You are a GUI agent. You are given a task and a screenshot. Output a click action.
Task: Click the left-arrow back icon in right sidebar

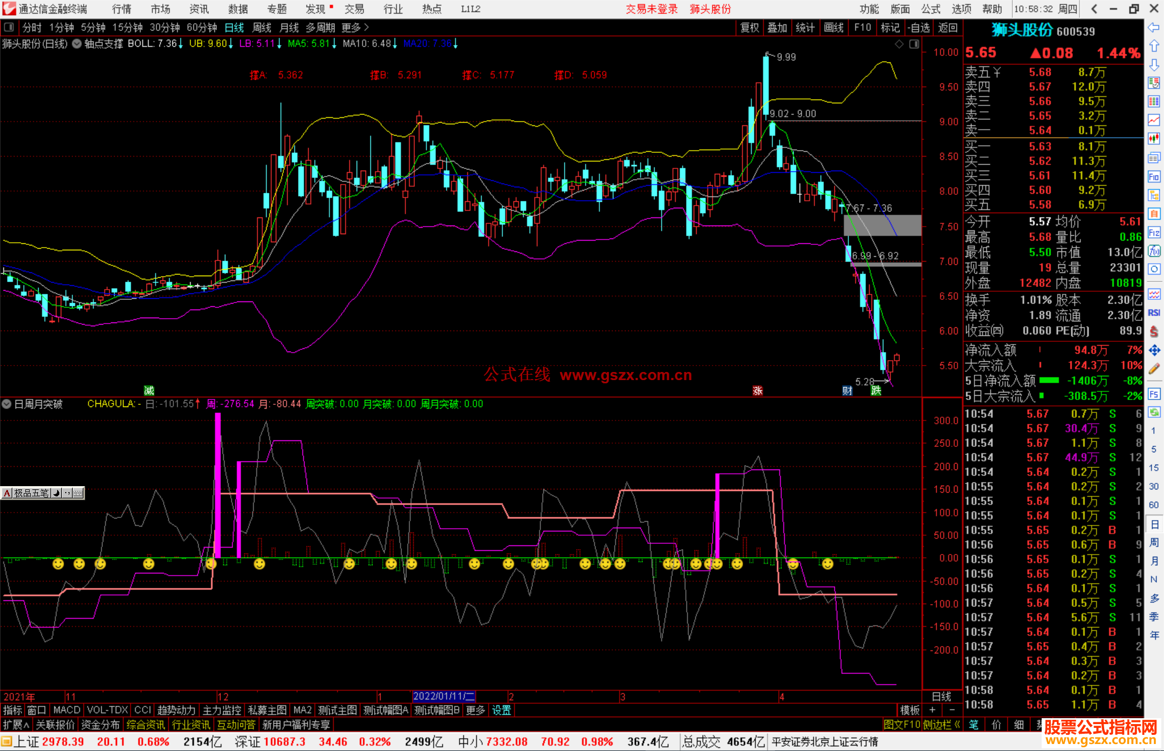click(x=1154, y=27)
